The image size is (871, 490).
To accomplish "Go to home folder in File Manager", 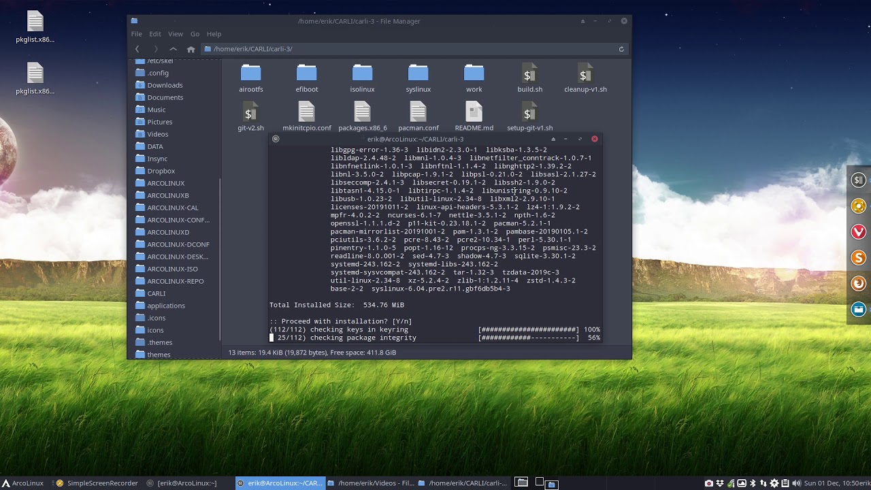I will pos(191,49).
